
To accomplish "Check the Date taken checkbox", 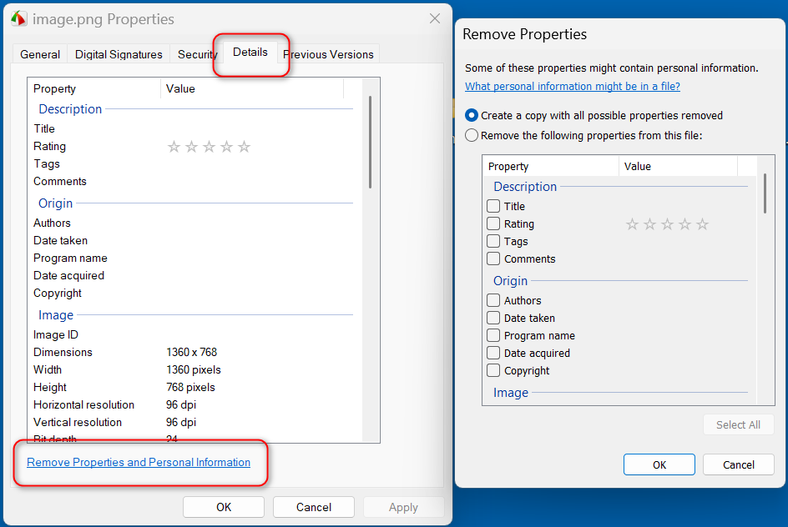I will click(493, 318).
